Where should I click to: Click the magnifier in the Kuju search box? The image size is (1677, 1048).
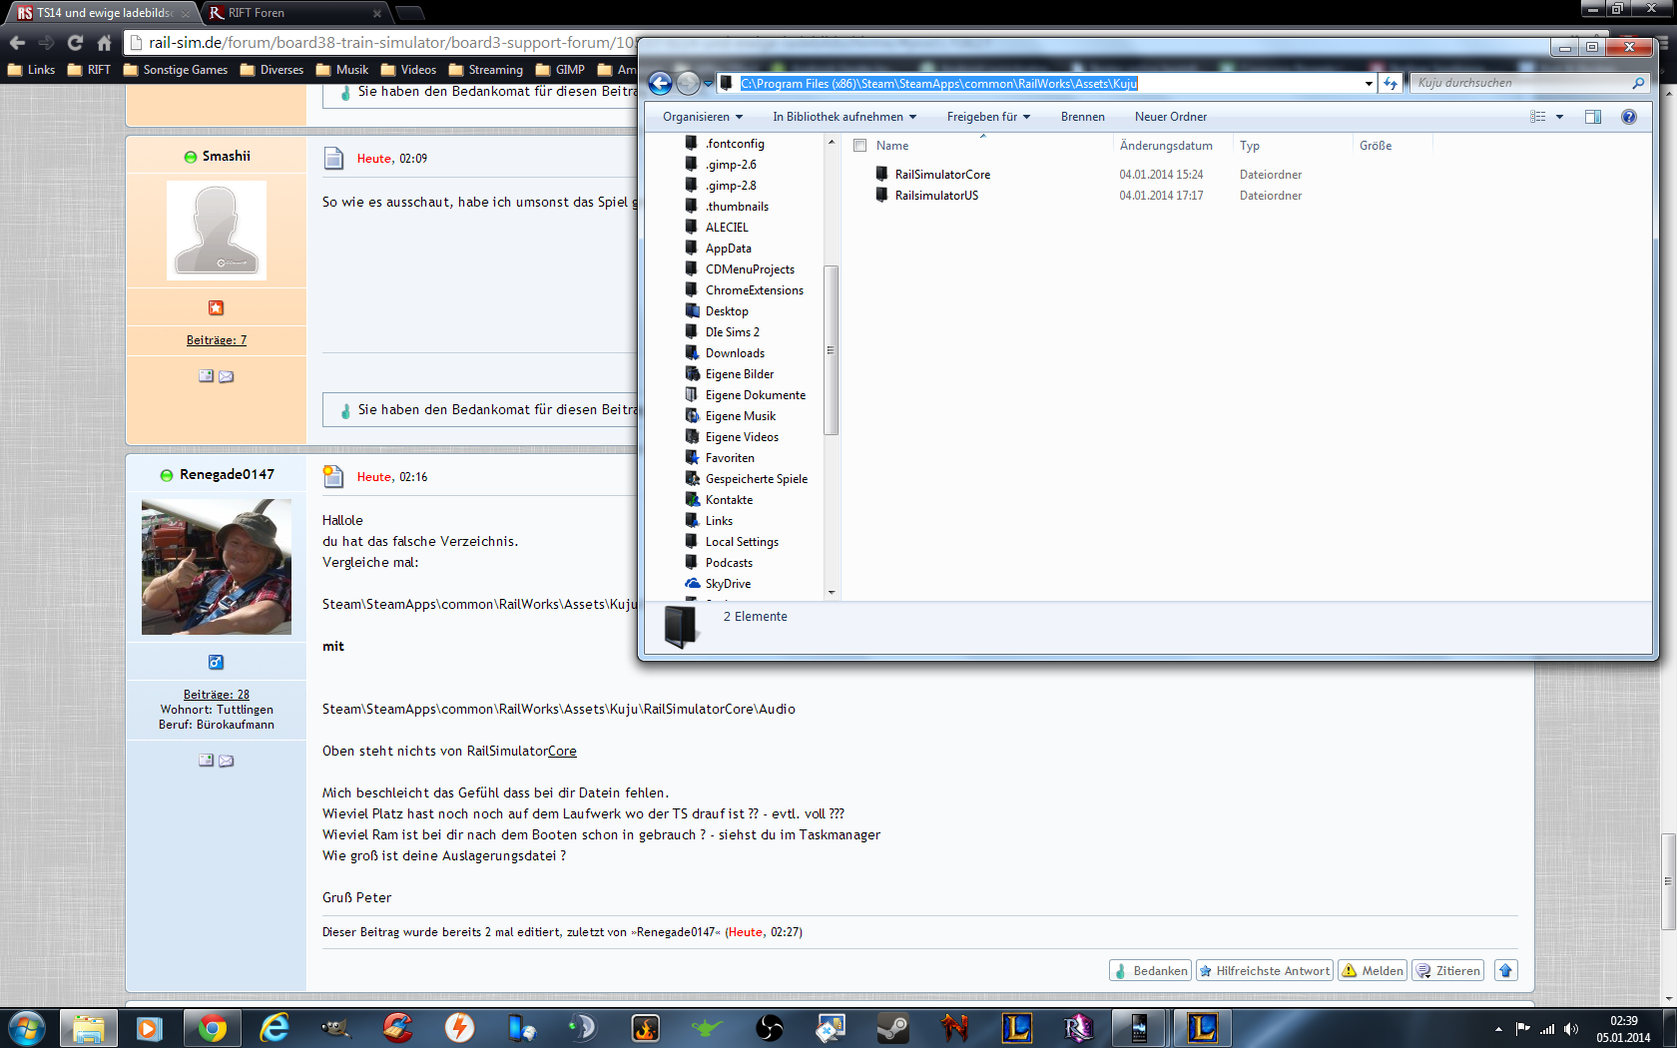1638,83
